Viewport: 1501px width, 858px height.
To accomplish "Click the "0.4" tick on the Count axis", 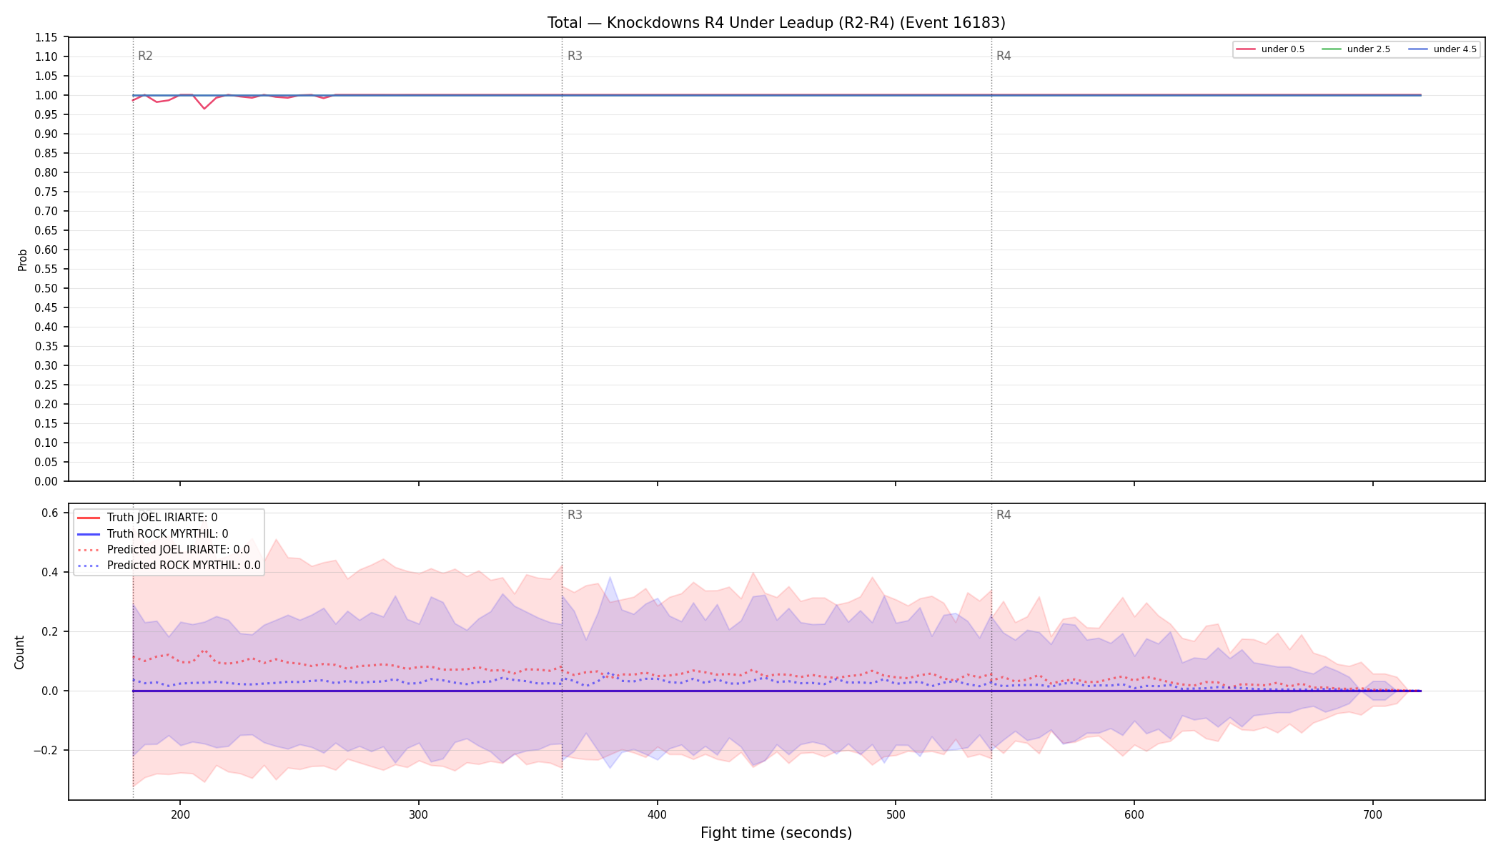I will pos(50,572).
